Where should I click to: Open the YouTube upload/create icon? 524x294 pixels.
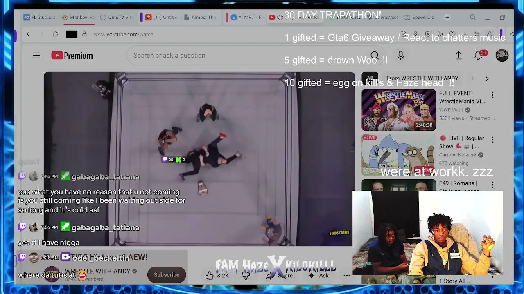click(458, 56)
